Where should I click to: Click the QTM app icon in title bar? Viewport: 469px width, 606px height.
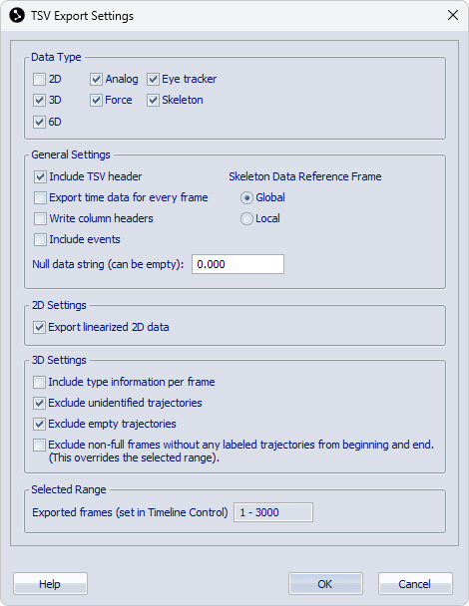coord(17,16)
